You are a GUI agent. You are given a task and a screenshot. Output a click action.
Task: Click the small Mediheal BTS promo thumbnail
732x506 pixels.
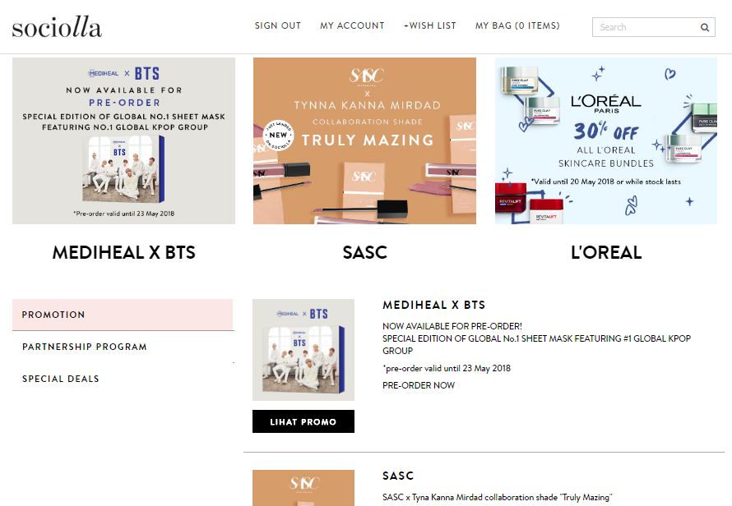point(303,350)
